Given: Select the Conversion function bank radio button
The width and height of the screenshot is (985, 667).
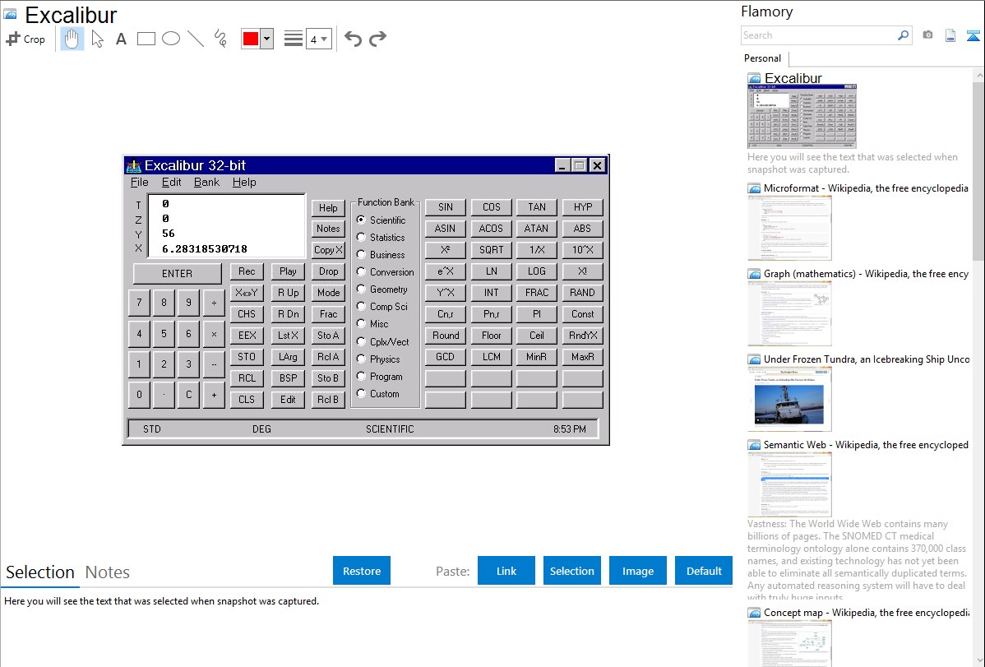Looking at the screenshot, I should 361,272.
